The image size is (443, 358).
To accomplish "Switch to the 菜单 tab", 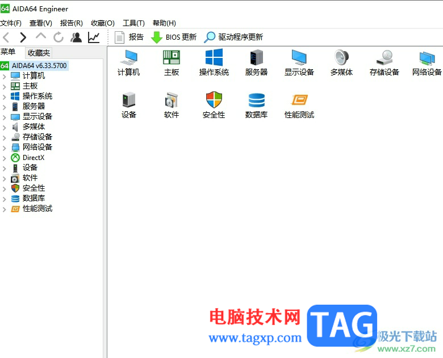I will [x=8, y=52].
